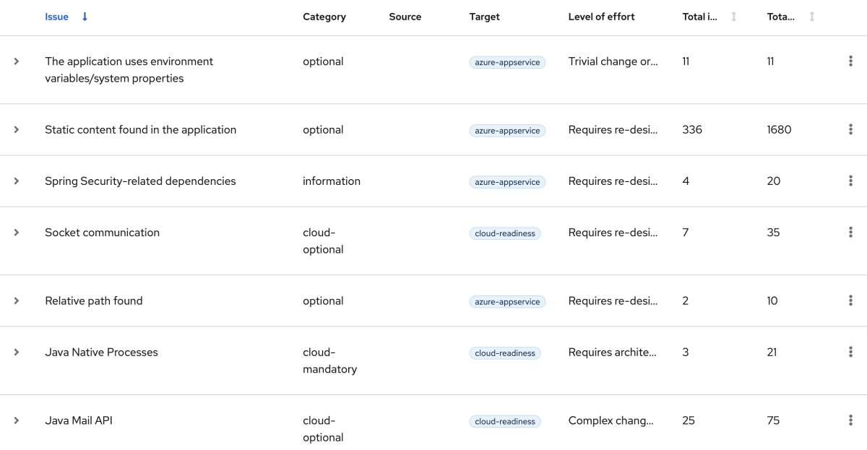Expand the Socket communication row
The image size is (867, 450).
click(x=17, y=233)
